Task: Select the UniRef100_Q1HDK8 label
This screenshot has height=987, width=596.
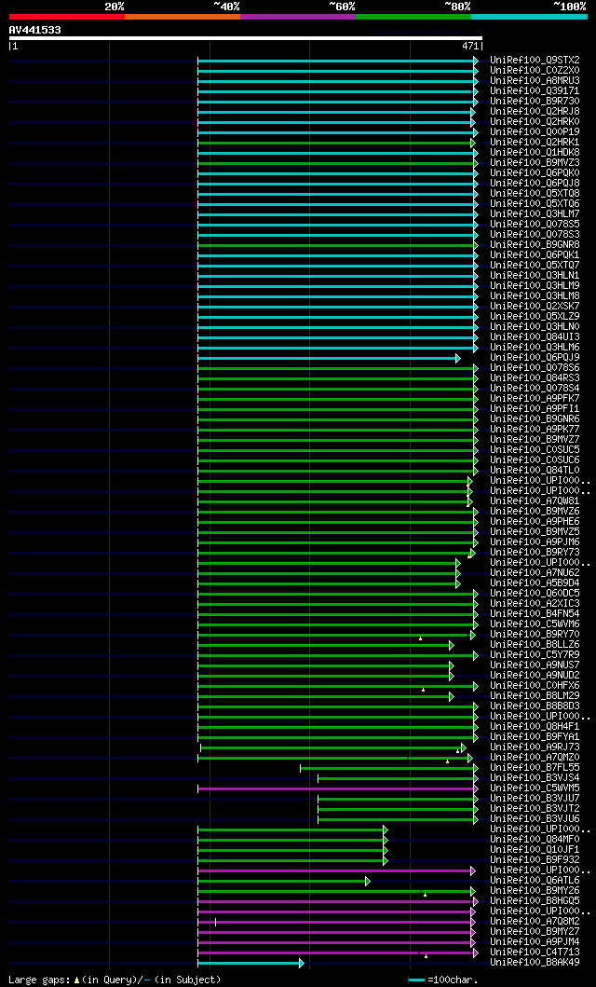Action: coord(535,152)
